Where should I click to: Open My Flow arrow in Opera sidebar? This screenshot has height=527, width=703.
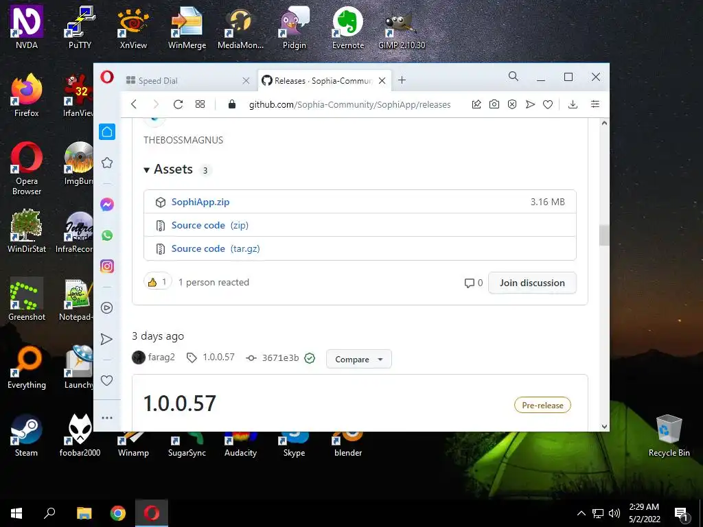pyautogui.click(x=106, y=339)
